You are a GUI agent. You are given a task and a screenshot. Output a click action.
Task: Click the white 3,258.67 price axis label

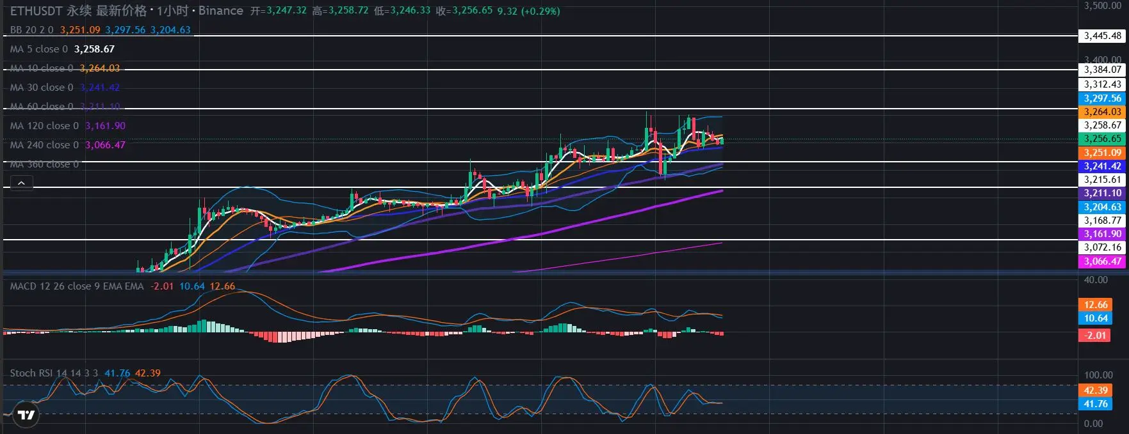point(1102,125)
